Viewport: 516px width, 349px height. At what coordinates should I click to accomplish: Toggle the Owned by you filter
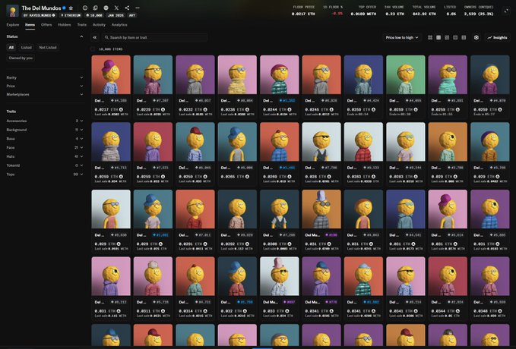(x=21, y=58)
